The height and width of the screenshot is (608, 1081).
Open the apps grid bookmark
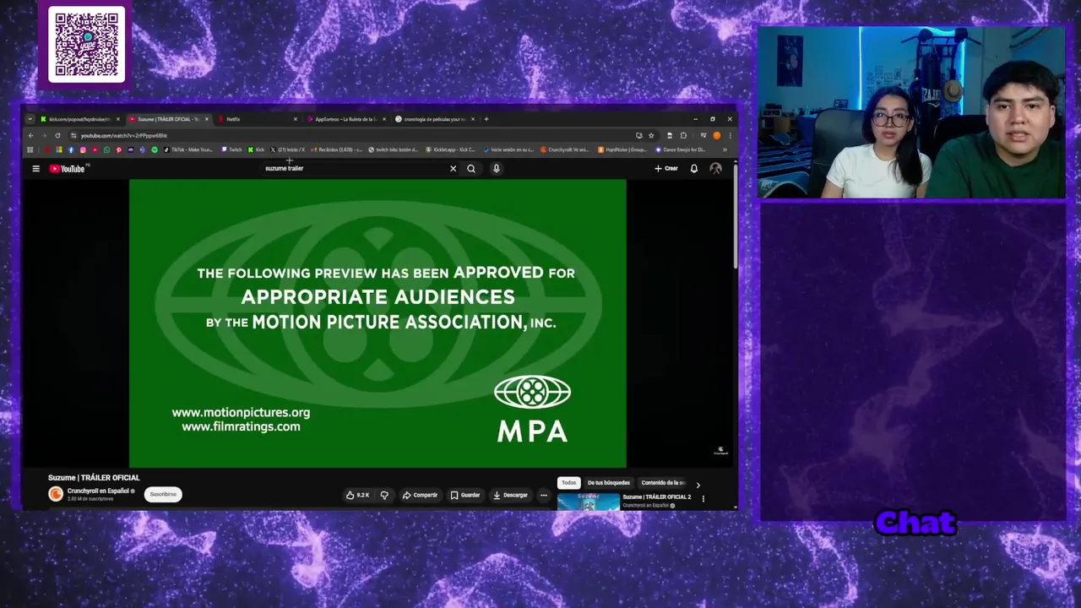[30, 149]
